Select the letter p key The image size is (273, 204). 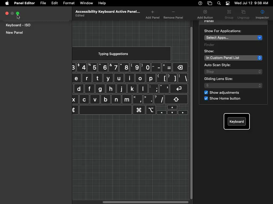(151, 78)
